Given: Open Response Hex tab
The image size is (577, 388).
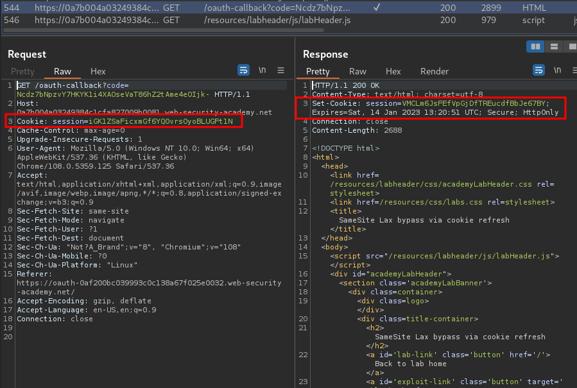Looking at the screenshot, I should pos(393,71).
